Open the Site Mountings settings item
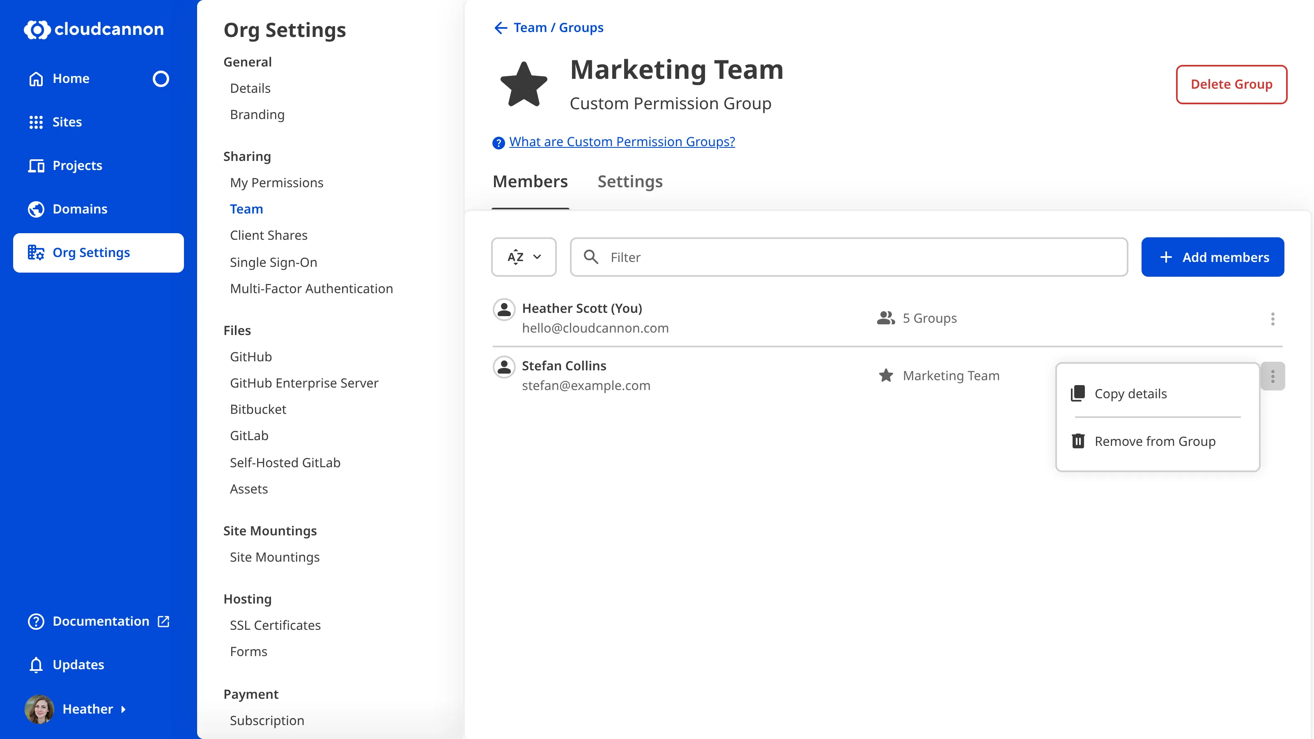Image resolution: width=1314 pixels, height=739 pixels. [274, 557]
